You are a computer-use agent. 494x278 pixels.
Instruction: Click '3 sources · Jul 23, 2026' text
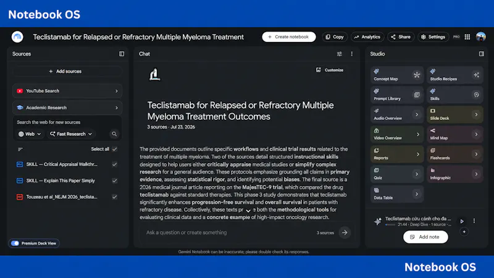171,127
